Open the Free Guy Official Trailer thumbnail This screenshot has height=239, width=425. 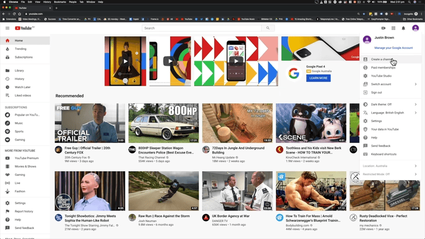pos(90,123)
